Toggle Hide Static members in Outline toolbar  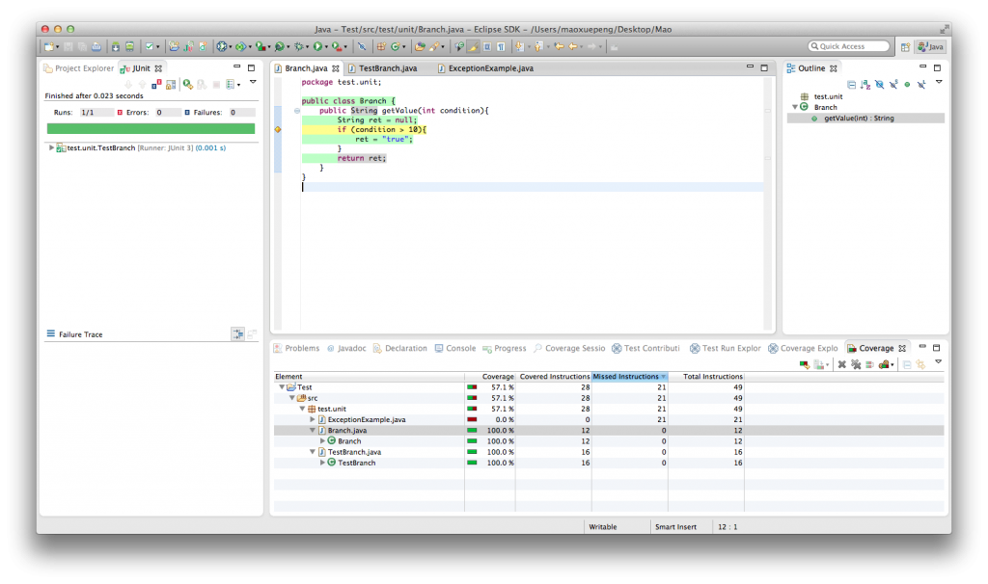893,85
